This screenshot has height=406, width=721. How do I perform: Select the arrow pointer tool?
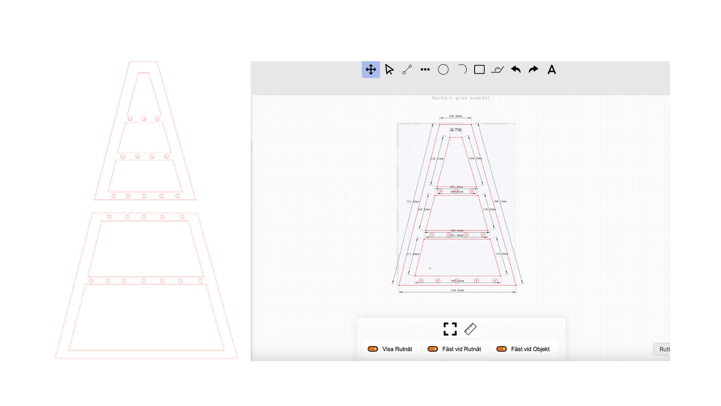pos(389,70)
